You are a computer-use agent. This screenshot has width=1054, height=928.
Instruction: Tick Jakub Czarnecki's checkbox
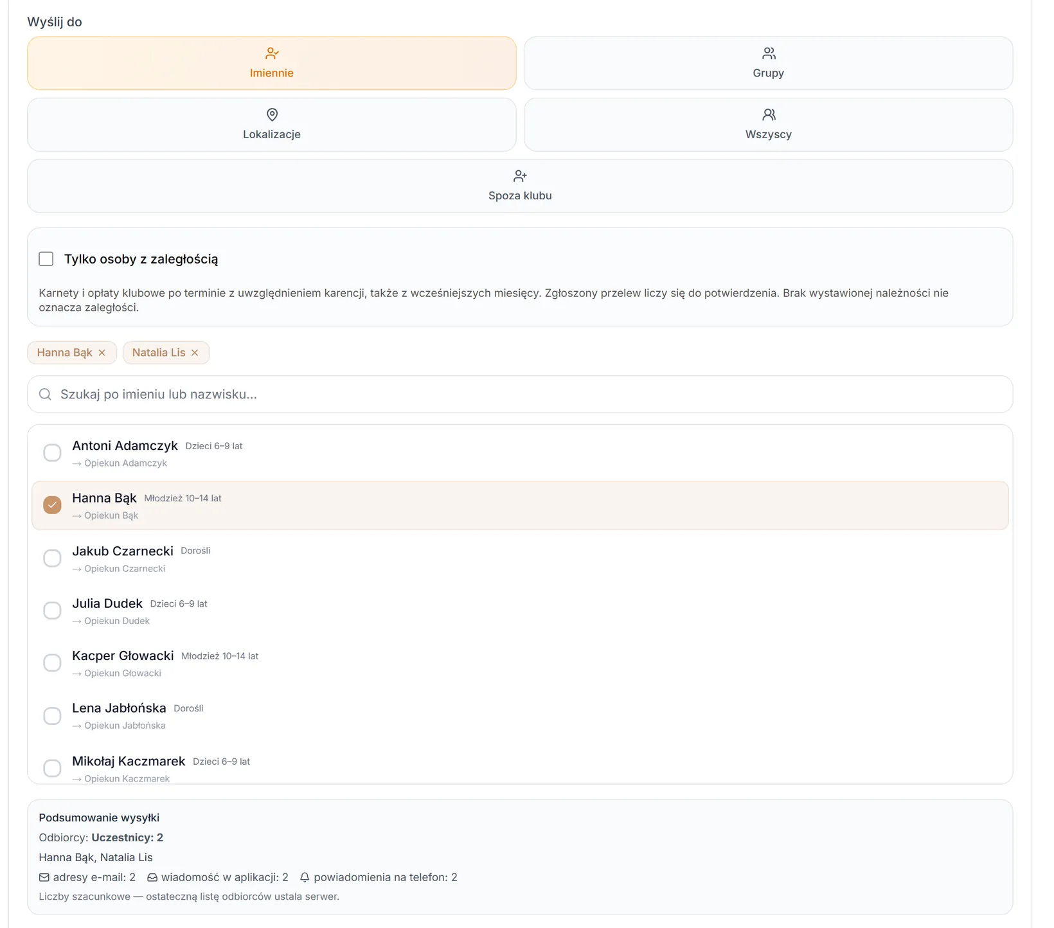pyautogui.click(x=52, y=558)
